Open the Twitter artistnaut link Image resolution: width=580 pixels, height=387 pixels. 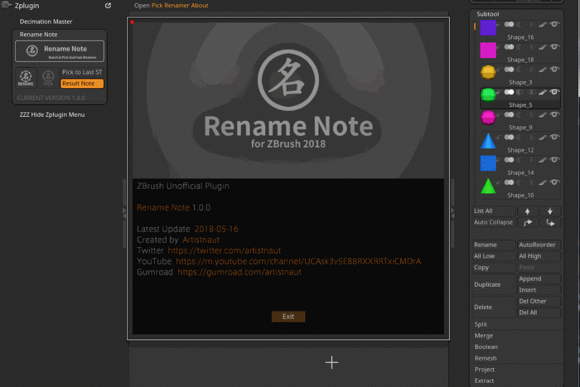[x=225, y=251]
